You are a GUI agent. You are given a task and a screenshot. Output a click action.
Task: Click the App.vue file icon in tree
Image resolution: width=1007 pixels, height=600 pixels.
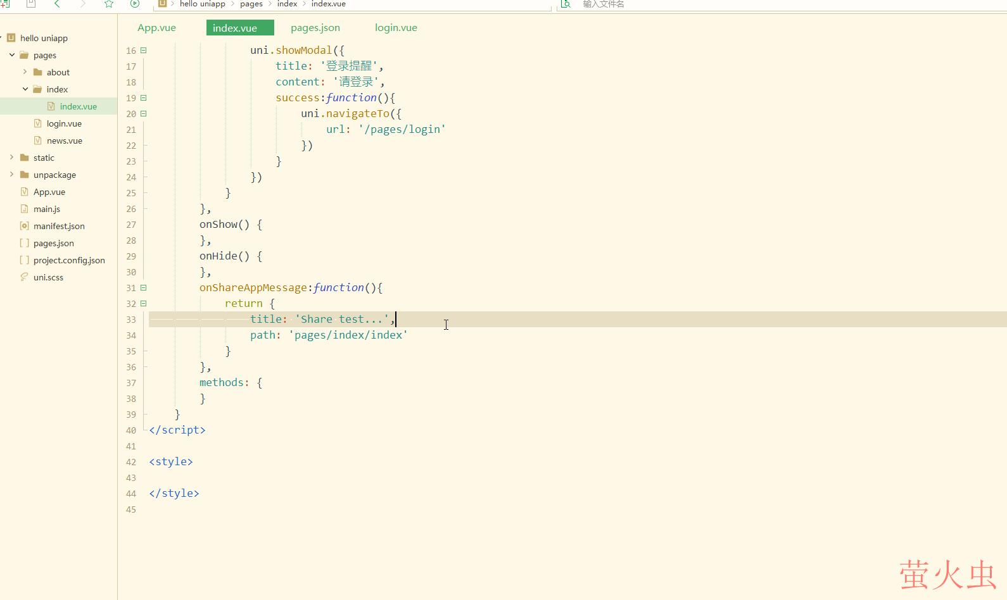pos(24,192)
